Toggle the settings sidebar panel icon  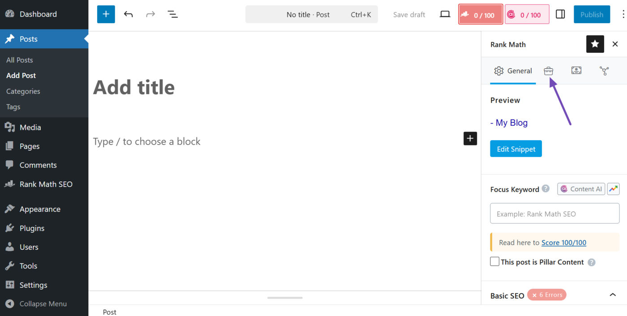(560, 14)
